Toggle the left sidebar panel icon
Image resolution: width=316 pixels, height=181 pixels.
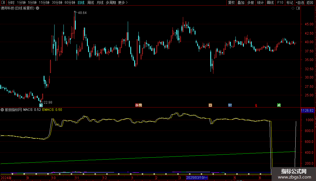click(x=3, y=3)
